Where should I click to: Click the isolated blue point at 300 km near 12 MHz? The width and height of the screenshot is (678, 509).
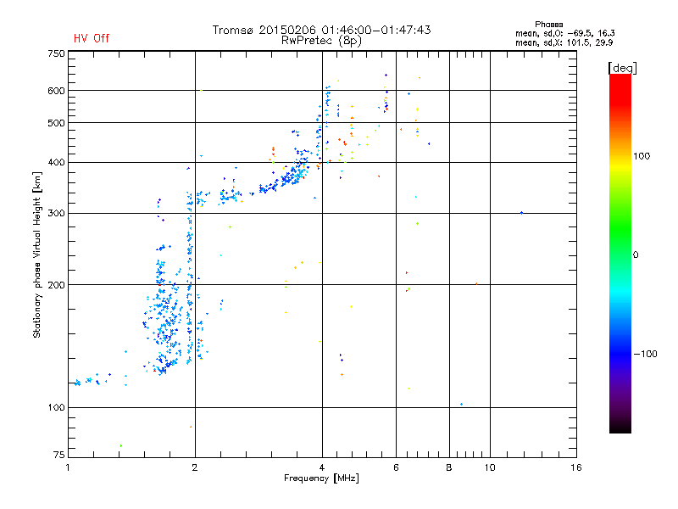pyautogui.click(x=522, y=213)
